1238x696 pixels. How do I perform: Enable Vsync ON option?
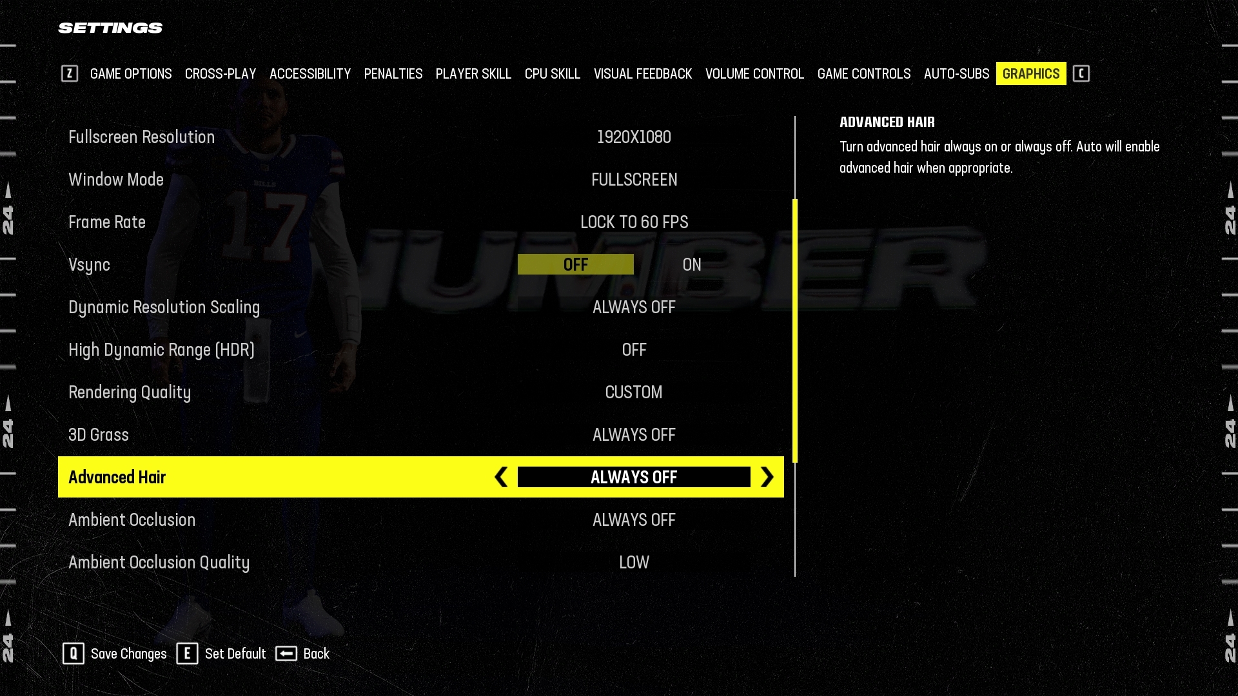click(691, 264)
